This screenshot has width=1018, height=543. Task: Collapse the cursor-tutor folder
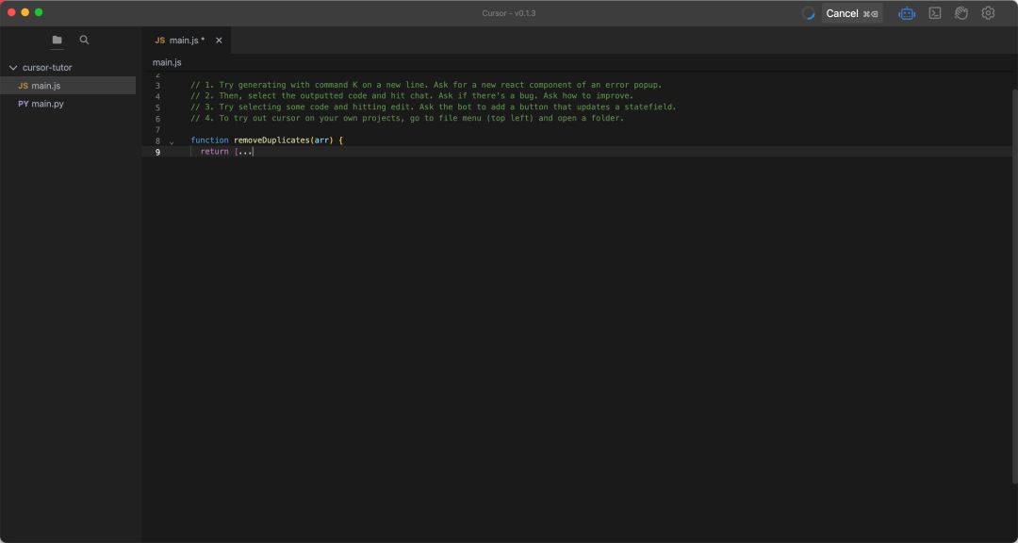pyautogui.click(x=13, y=68)
